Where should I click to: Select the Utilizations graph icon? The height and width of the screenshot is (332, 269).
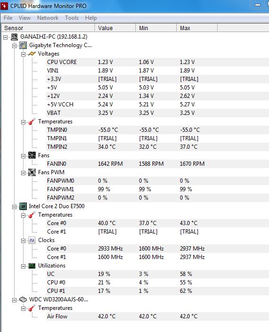point(32,266)
